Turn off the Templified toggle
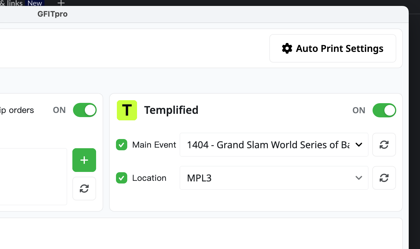The height and width of the screenshot is (249, 420). (x=384, y=110)
